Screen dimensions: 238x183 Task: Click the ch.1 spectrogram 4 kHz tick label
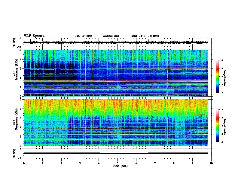coord(21,78)
